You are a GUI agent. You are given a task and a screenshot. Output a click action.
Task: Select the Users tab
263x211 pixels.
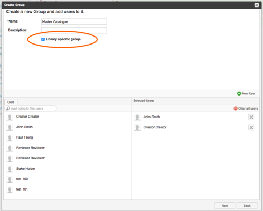pyautogui.click(x=11, y=102)
